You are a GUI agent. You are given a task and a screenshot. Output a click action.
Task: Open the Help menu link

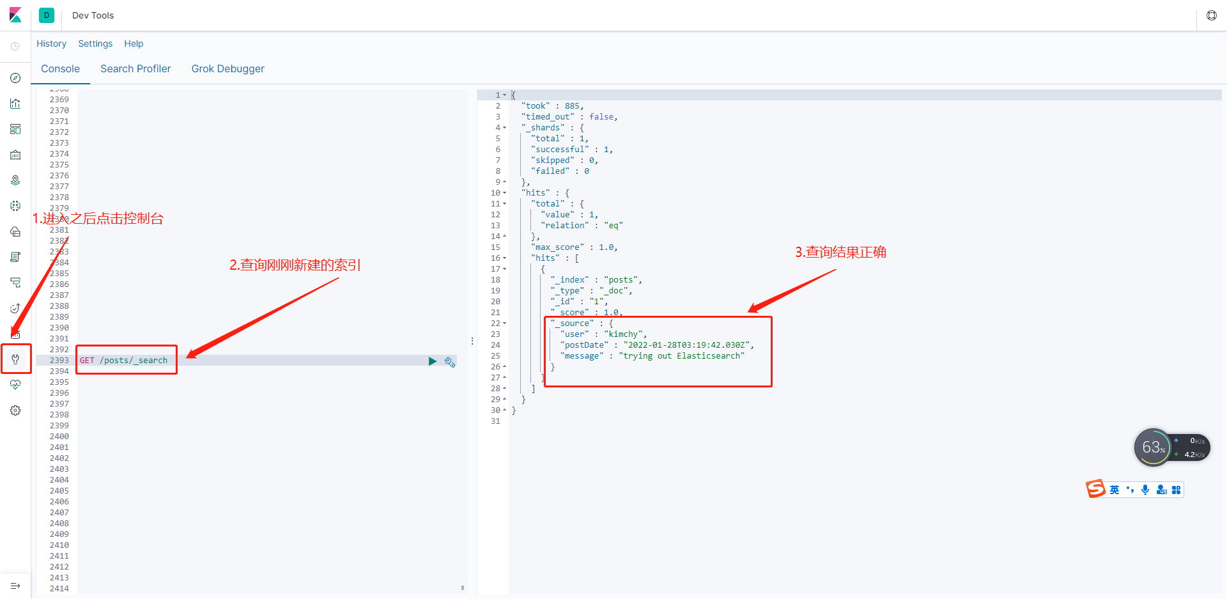134,43
